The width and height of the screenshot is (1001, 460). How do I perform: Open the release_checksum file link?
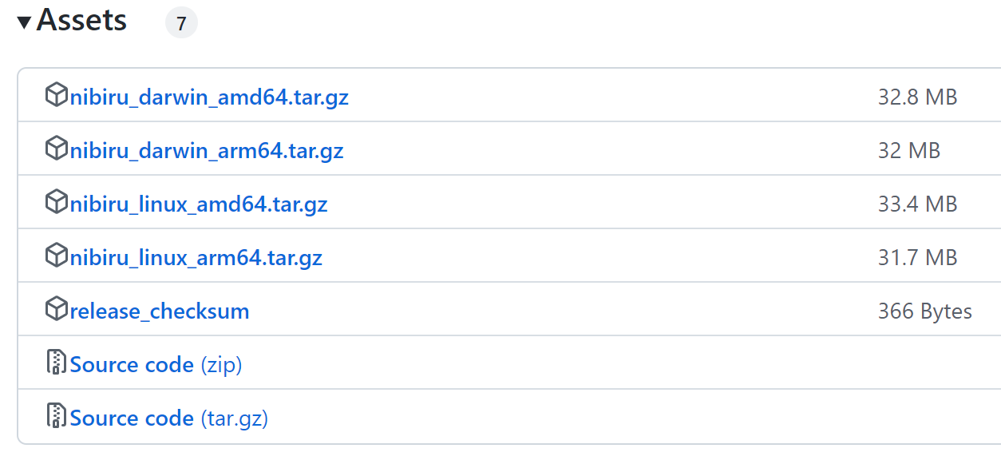pos(160,311)
